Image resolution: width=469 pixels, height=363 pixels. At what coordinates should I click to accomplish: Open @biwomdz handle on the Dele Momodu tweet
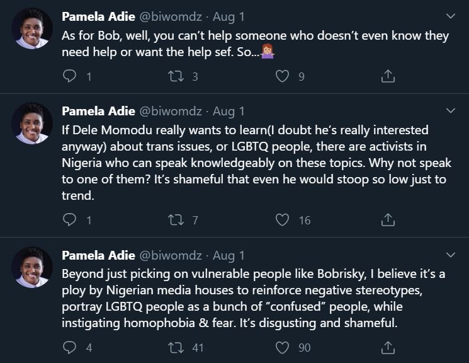171,111
